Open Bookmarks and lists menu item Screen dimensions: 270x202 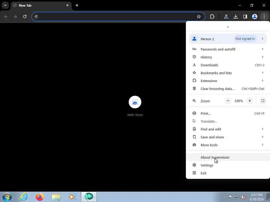(228, 73)
